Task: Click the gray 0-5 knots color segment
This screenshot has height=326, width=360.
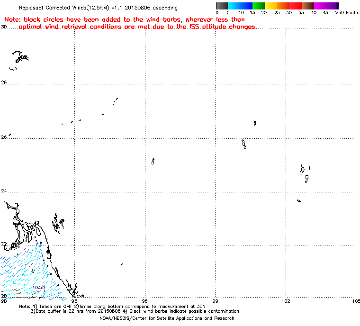Action: point(222,6)
